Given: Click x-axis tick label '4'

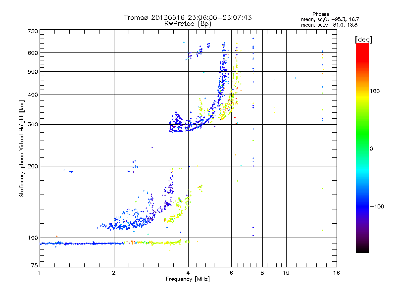Looking at the screenshot, I should [x=188, y=273].
